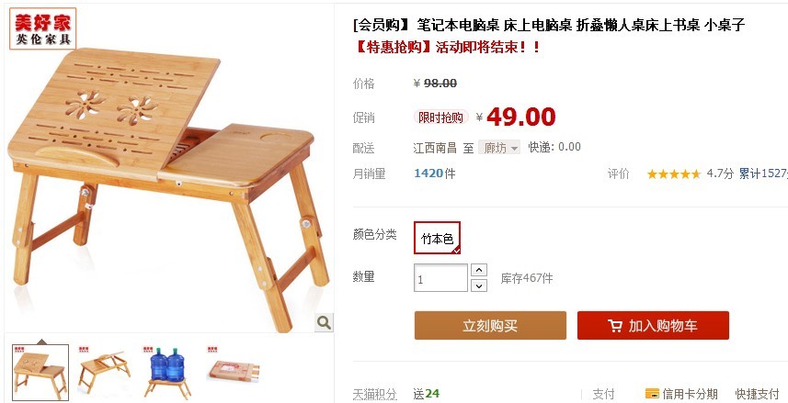Click the 立刻购买 buy now button

pyautogui.click(x=490, y=325)
